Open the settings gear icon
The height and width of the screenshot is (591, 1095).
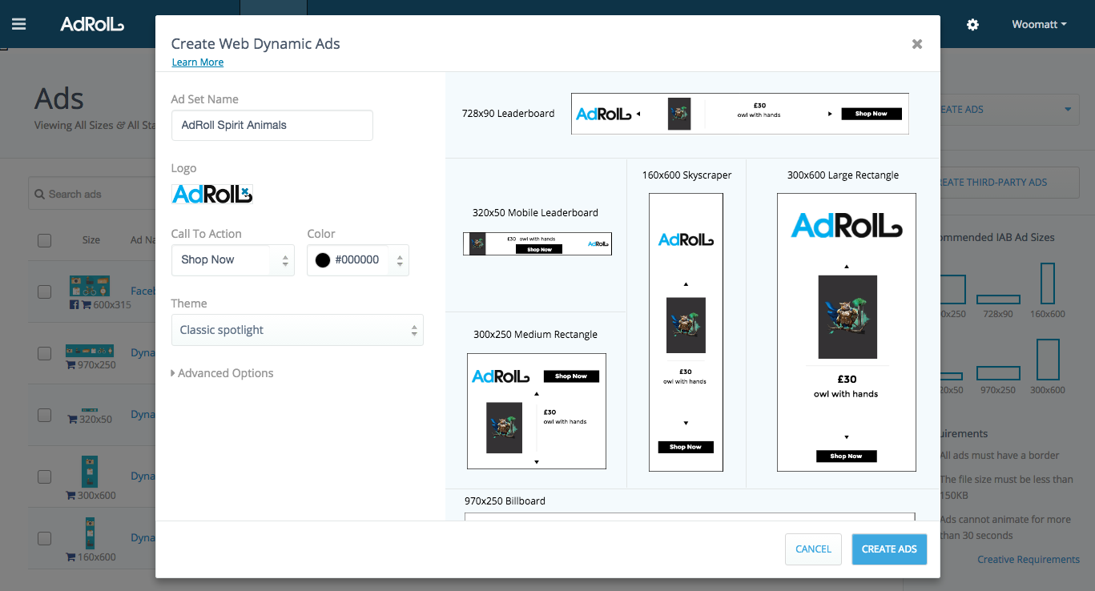point(972,25)
